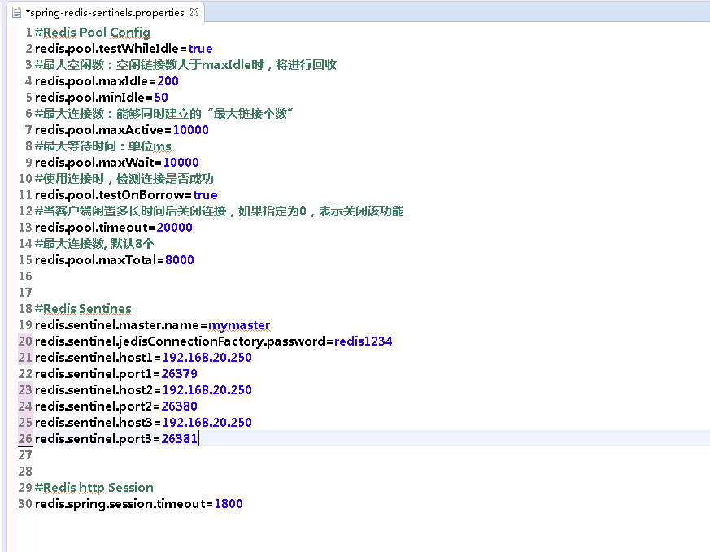Screen dimensions: 710x552
Task: Close the spring-redis-sentinels.properties tab
Action: point(194,12)
